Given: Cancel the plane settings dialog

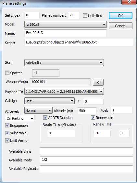Looking at the screenshot, I should tap(120, 26).
